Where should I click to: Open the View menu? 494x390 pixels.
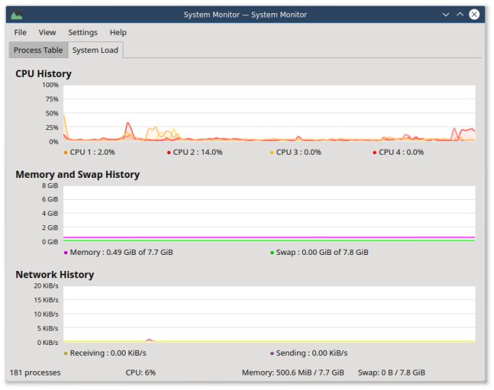click(47, 32)
